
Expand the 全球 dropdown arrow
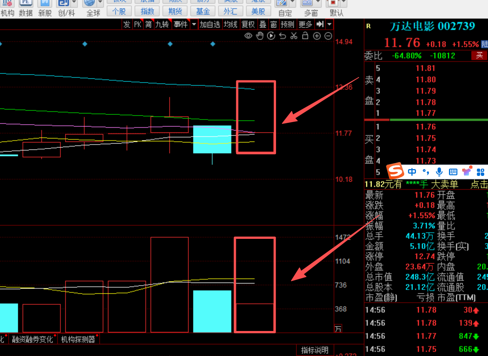tap(100, 3)
